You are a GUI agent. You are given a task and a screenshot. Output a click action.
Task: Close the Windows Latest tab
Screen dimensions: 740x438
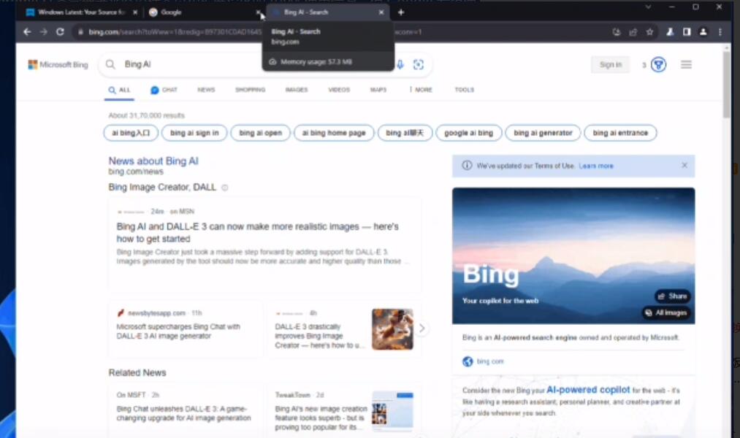click(135, 12)
